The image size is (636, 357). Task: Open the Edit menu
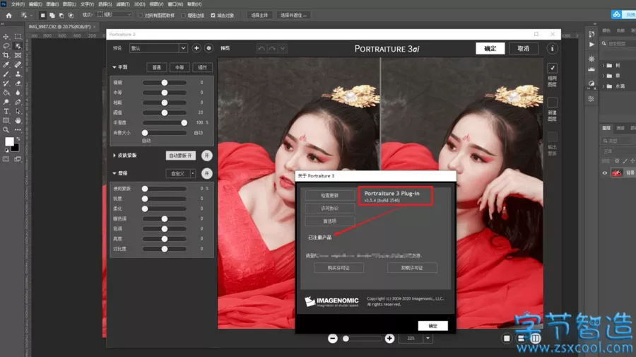click(35, 4)
